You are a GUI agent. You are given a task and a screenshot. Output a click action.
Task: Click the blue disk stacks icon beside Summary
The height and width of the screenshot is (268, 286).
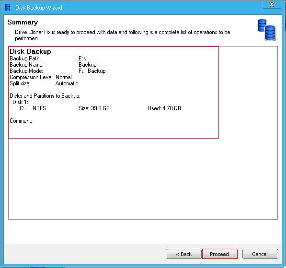click(x=267, y=30)
